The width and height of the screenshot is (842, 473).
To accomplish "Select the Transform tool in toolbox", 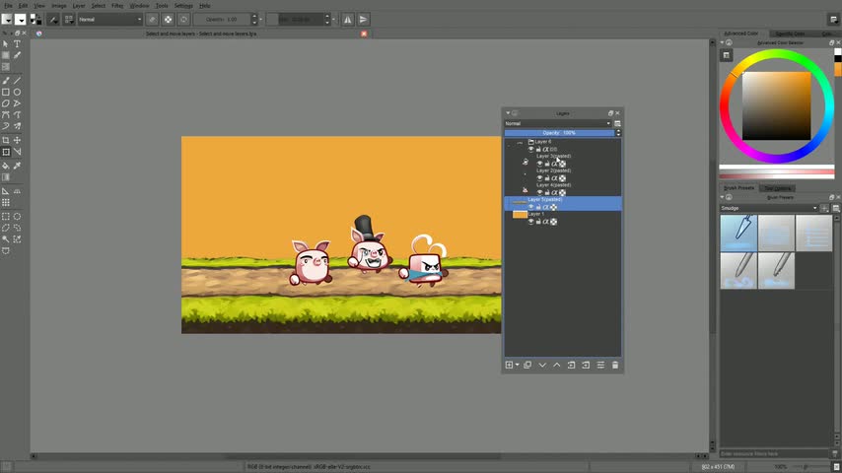I will (5, 152).
